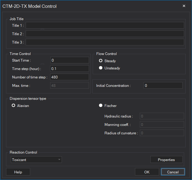
Task: Click the Title 2 text field
Action: coord(105,34)
